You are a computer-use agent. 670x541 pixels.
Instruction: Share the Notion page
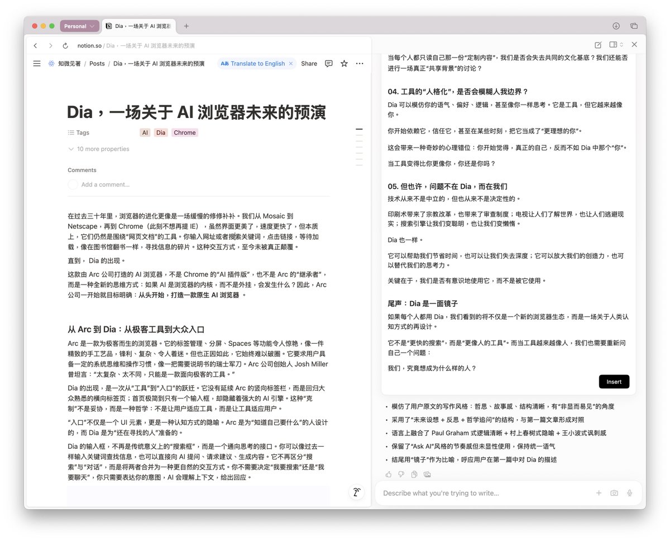point(309,64)
